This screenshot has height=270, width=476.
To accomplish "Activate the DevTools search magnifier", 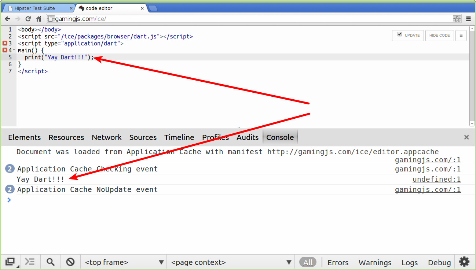I will click(x=51, y=262).
